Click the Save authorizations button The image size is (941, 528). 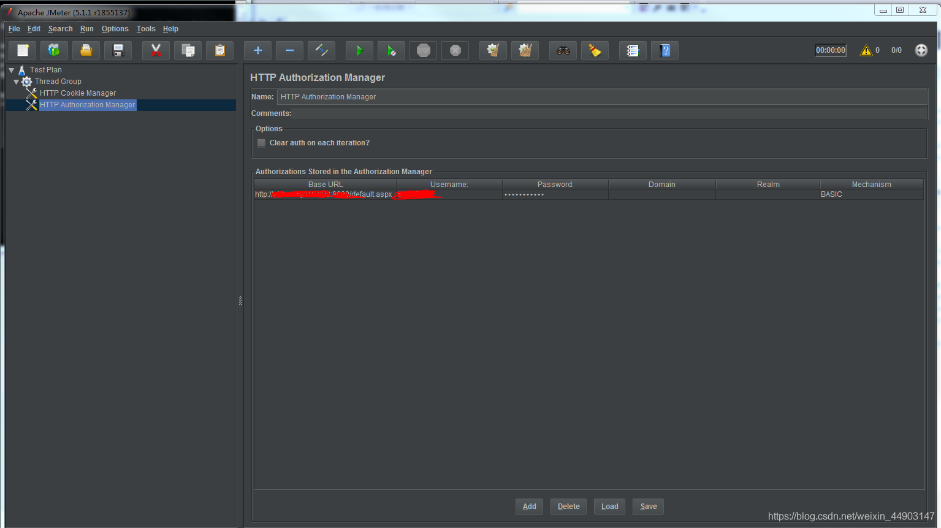[x=648, y=507]
